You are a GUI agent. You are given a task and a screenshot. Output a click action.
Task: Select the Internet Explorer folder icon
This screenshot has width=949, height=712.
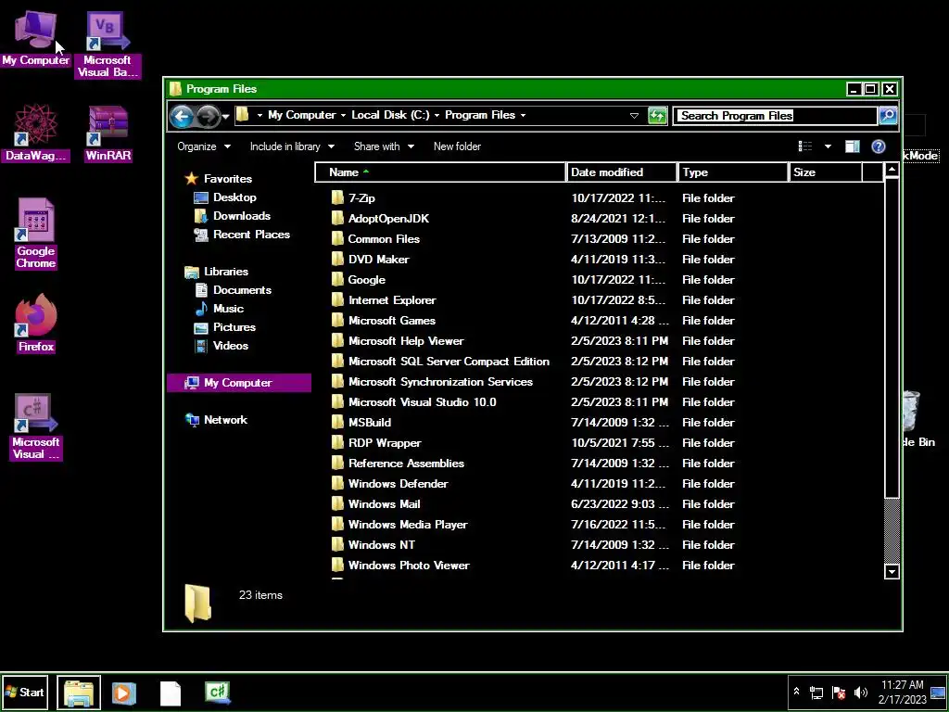point(337,300)
